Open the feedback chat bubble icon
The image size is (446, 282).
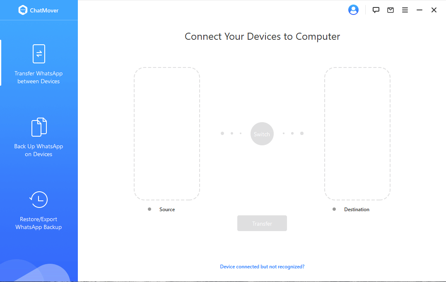click(376, 10)
